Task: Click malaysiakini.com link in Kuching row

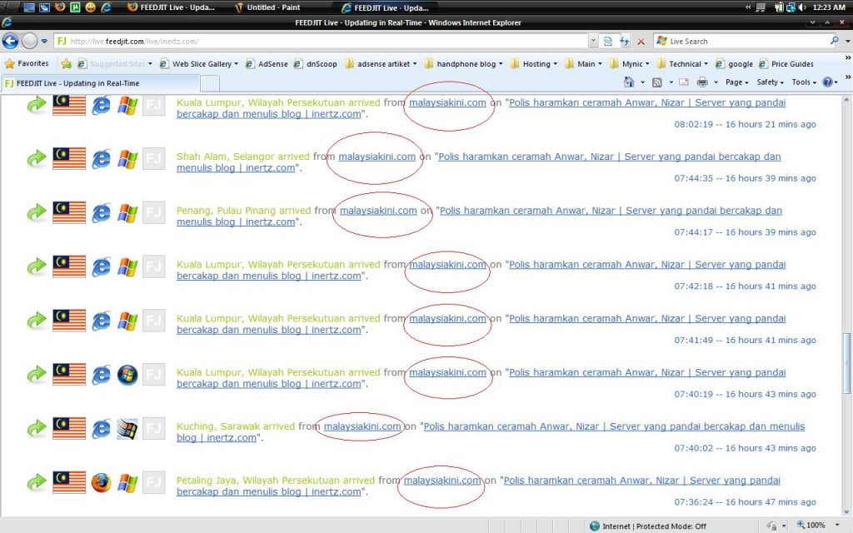Action: [x=362, y=426]
